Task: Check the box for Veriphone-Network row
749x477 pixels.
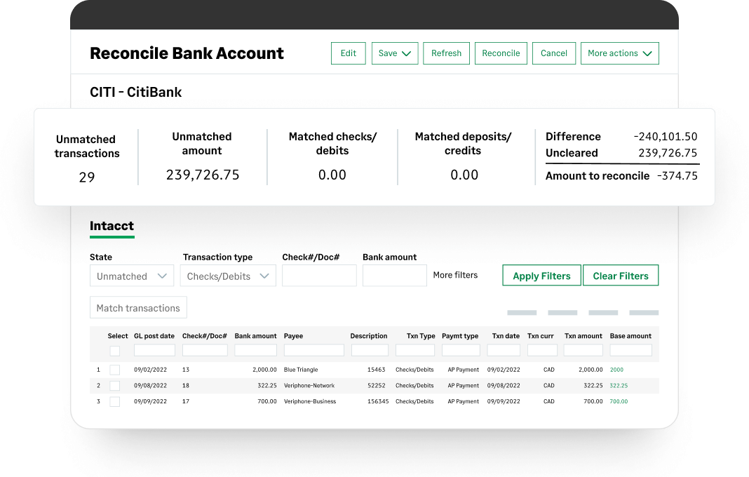Action: coord(114,386)
